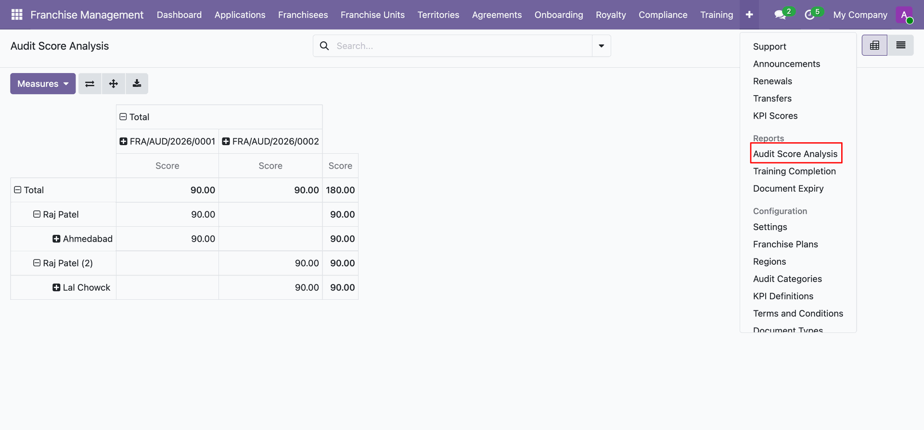The height and width of the screenshot is (430, 924).
Task: Click the plus more-menus icon
Action: click(749, 15)
